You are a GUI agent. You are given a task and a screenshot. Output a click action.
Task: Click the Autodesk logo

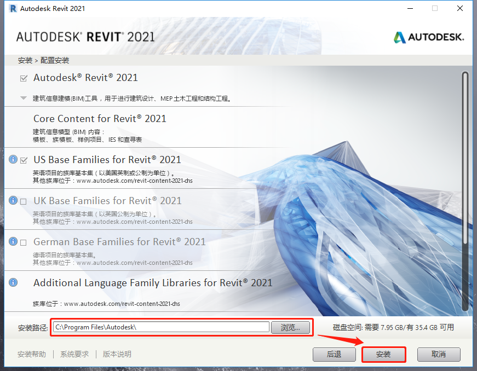point(429,37)
